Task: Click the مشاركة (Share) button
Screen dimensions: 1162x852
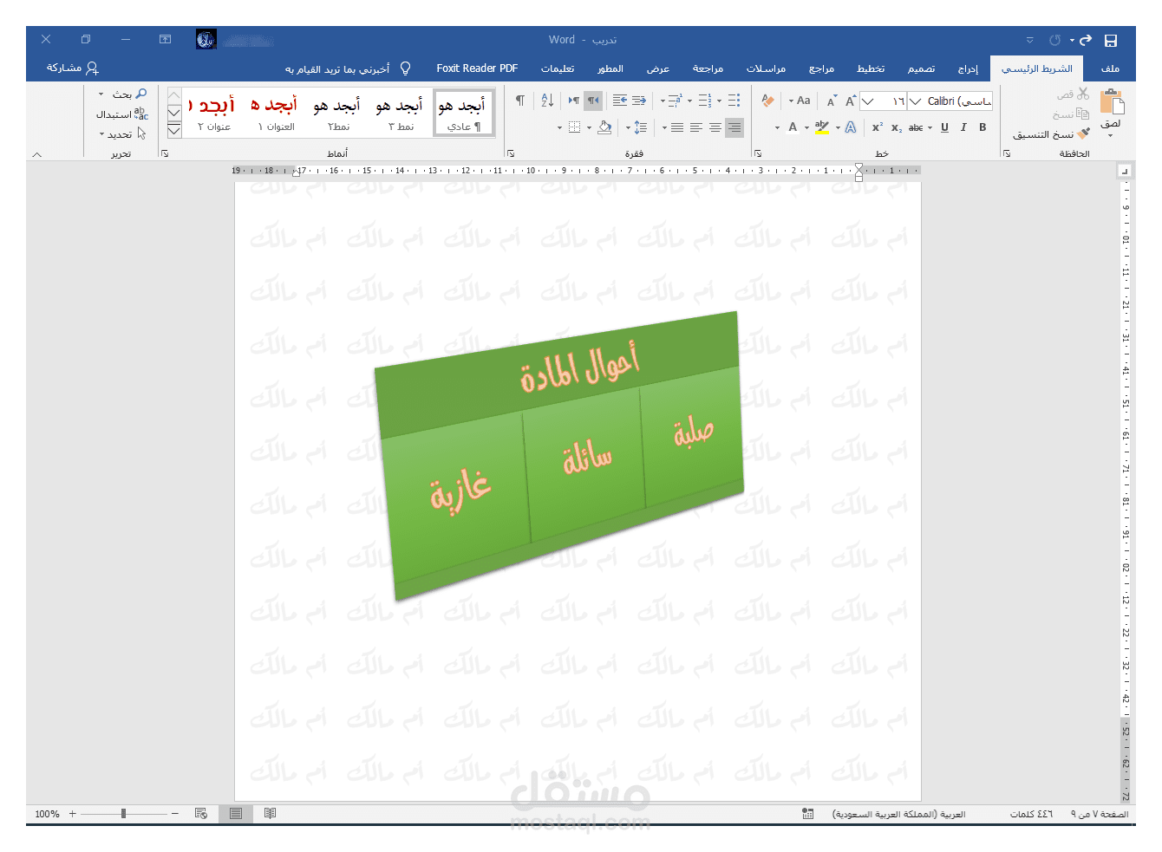Action: 73,68
